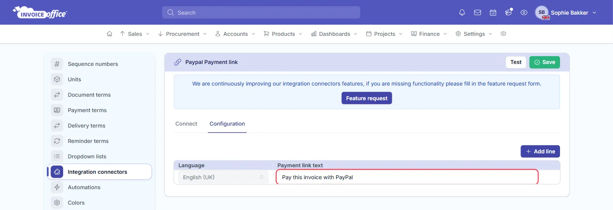Select Integration connectors in sidebar
This screenshot has height=210, width=613.
pyautogui.click(x=100, y=172)
